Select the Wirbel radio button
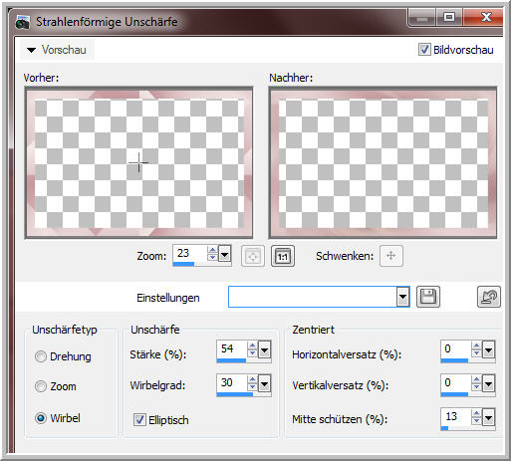Viewport: 511px width, 461px height. pyautogui.click(x=41, y=418)
